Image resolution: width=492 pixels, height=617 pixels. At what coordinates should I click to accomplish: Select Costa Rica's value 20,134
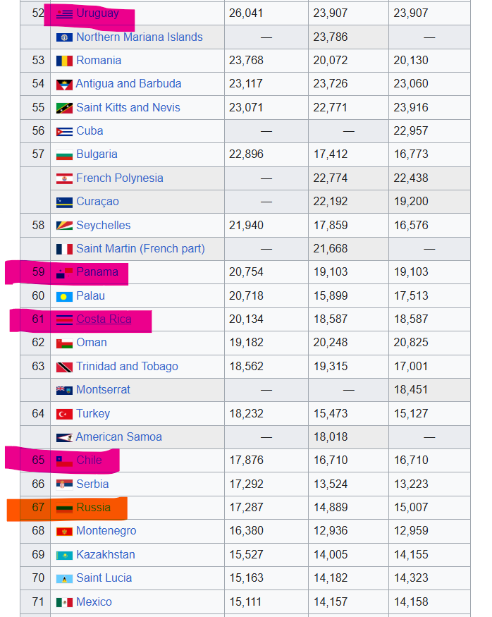pos(246,319)
